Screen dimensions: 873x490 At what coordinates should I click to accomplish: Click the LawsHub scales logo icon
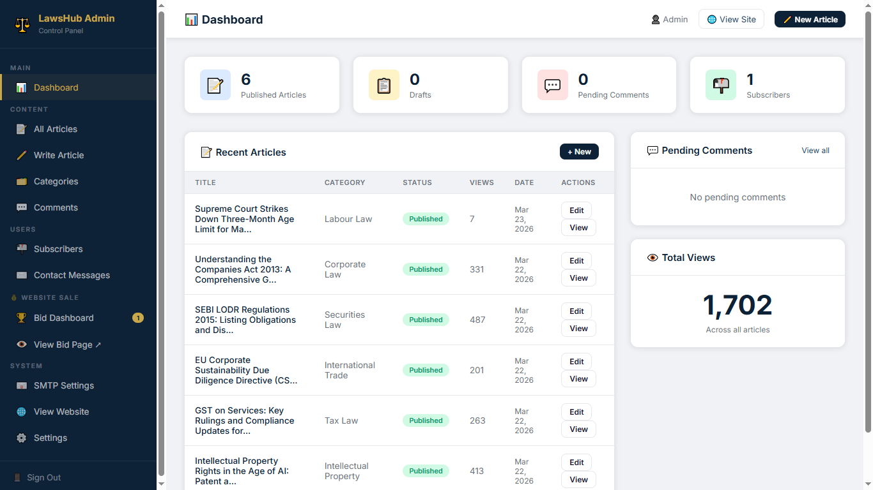pos(22,24)
